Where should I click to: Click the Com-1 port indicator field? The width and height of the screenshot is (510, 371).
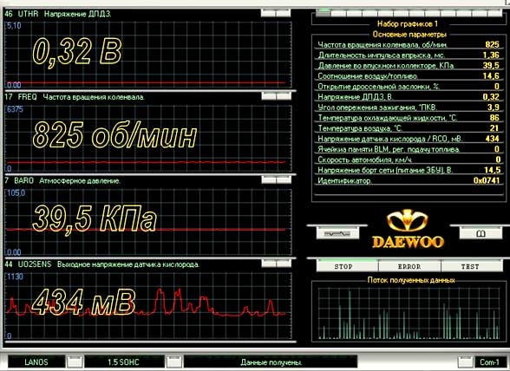489,361
